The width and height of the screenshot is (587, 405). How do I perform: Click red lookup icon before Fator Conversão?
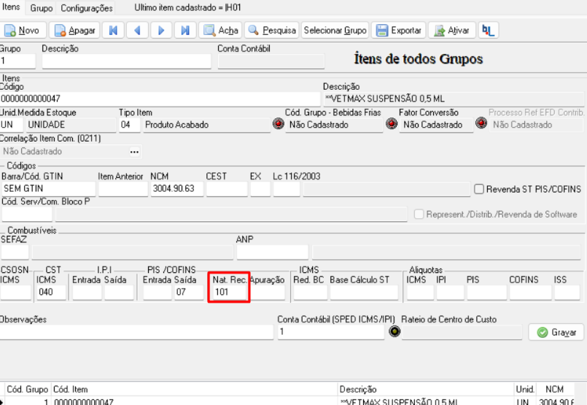pos(392,123)
